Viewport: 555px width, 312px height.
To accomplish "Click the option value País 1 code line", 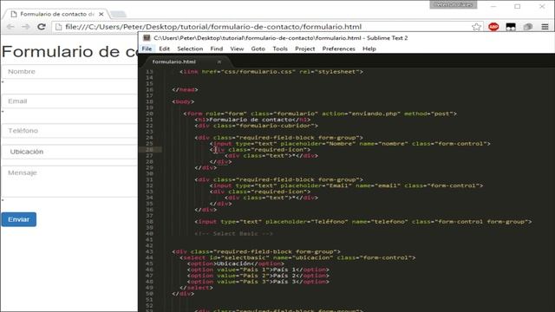I will click(258, 270).
